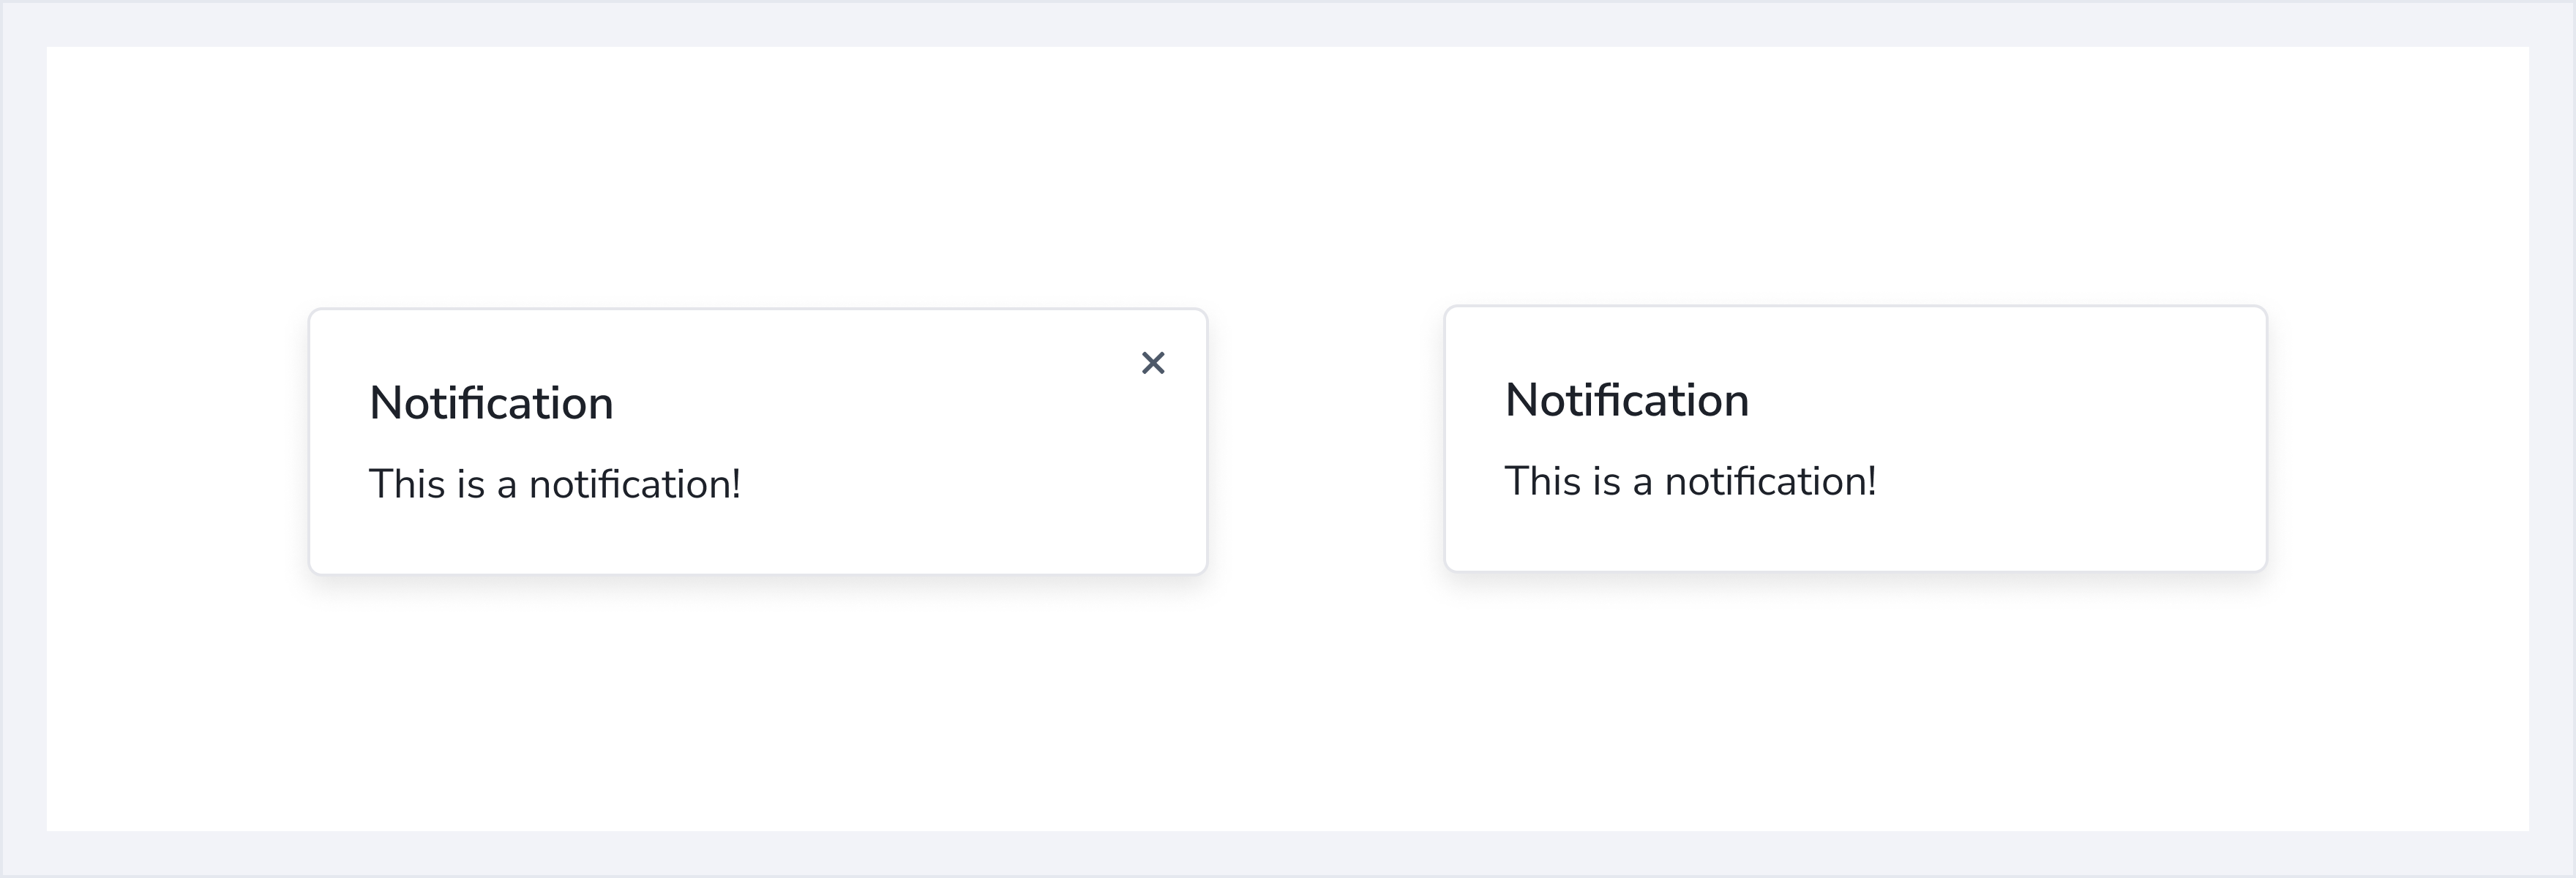Image resolution: width=2576 pixels, height=878 pixels.
Task: Click the gray frame bordering the white canvas
Action: (x=1288, y=22)
